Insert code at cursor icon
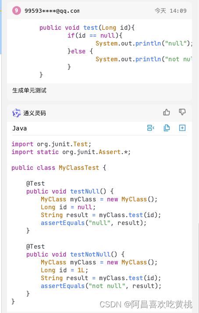This screenshot has height=313, width=199. click(x=150, y=128)
